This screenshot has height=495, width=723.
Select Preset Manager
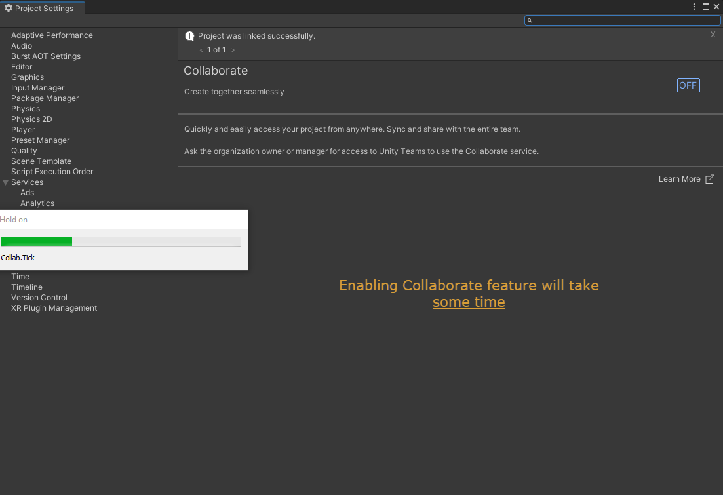[40, 140]
